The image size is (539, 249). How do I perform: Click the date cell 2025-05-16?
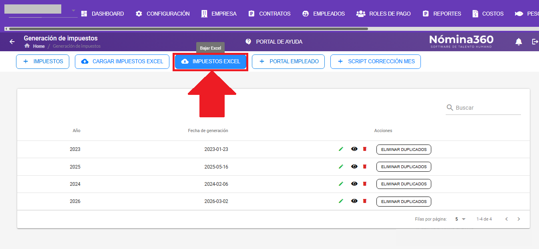pos(216,167)
